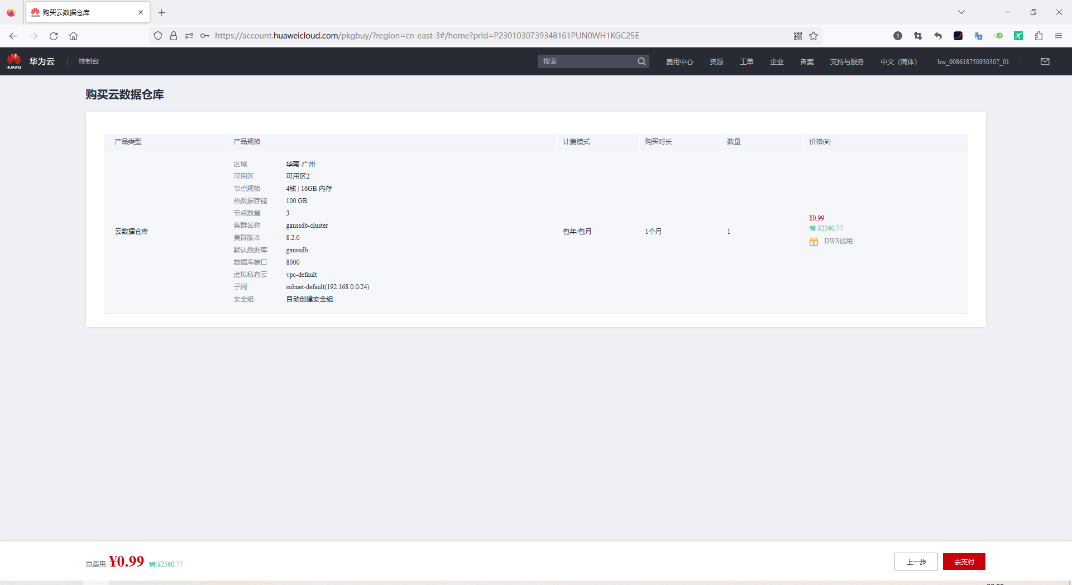Bookmark this page with the star
Image resolution: width=1072 pixels, height=585 pixels.
point(813,36)
